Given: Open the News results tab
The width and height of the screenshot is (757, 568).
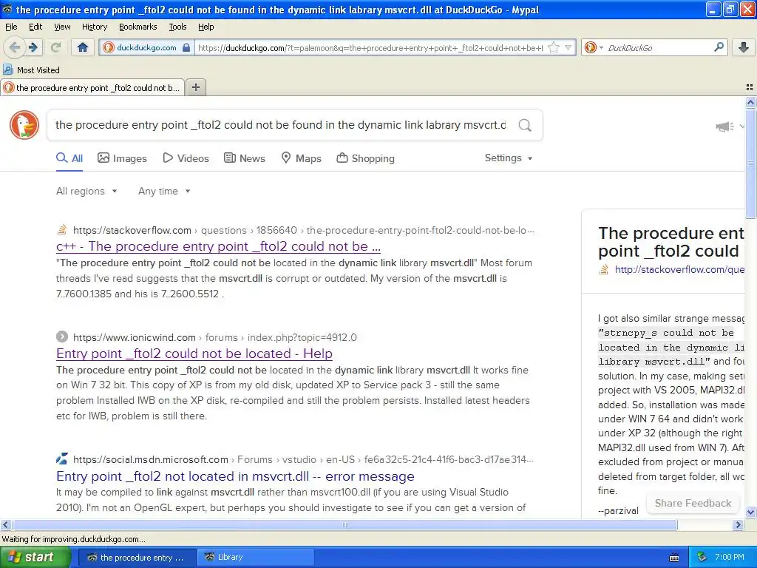Looking at the screenshot, I should coord(245,158).
